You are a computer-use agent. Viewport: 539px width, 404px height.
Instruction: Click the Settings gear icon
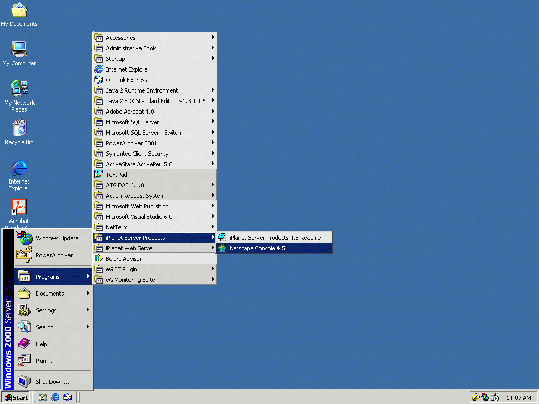tap(24, 310)
